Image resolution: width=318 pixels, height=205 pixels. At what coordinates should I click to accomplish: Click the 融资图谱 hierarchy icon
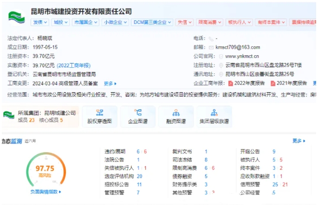[176, 113]
